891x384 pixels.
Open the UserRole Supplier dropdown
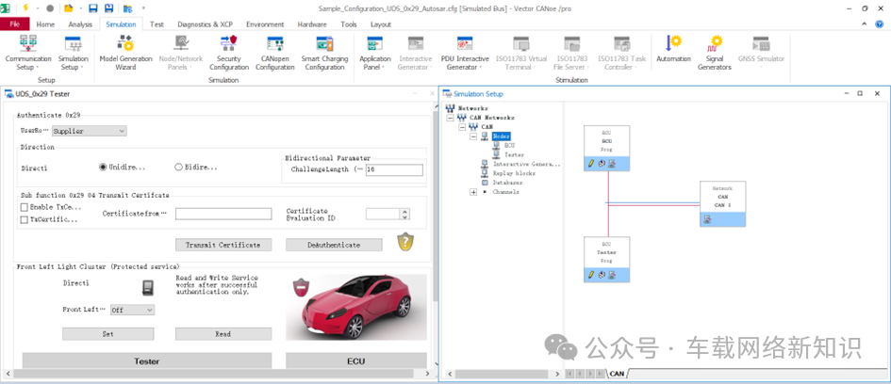point(90,131)
